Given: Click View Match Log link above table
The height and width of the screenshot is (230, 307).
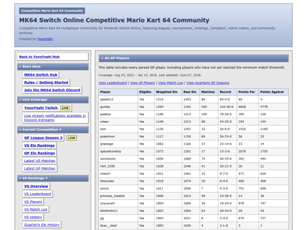Looking at the screenshot, I should [x=171, y=83].
